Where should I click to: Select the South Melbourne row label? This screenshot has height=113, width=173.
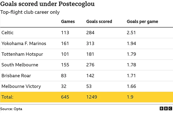pos(20,65)
